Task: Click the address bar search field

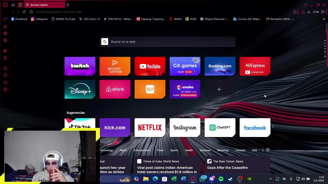Action: 161,12
